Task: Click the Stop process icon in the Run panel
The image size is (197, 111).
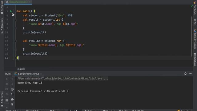Action: (x=7, y=84)
